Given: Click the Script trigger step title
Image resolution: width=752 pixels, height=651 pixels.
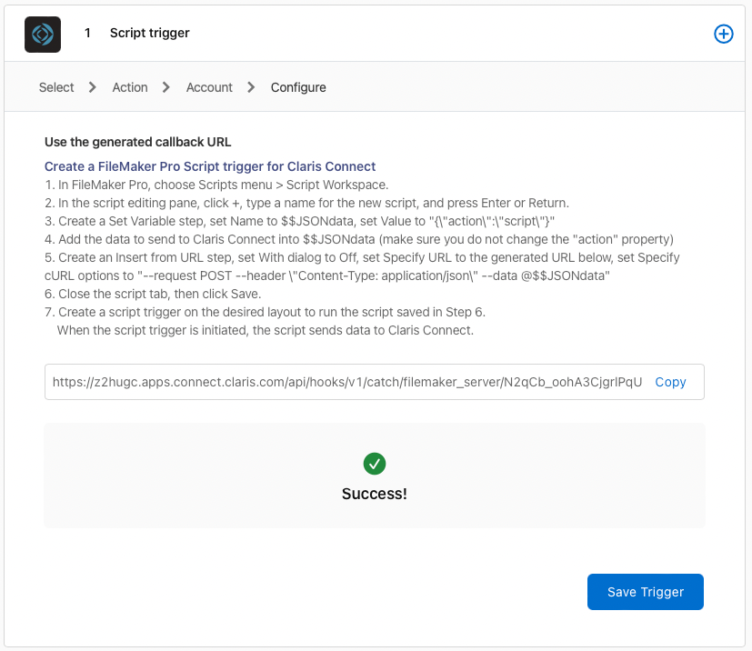Looking at the screenshot, I should pos(150,33).
